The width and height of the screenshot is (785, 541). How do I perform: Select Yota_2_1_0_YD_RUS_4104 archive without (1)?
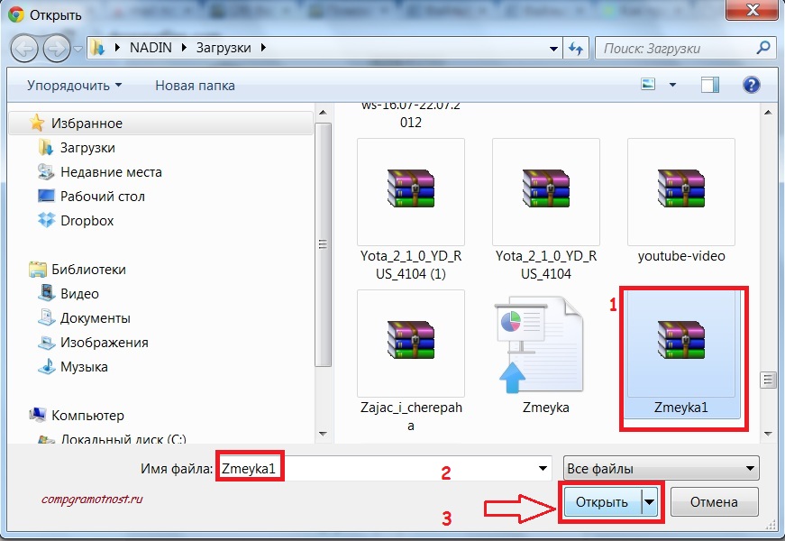pyautogui.click(x=545, y=209)
